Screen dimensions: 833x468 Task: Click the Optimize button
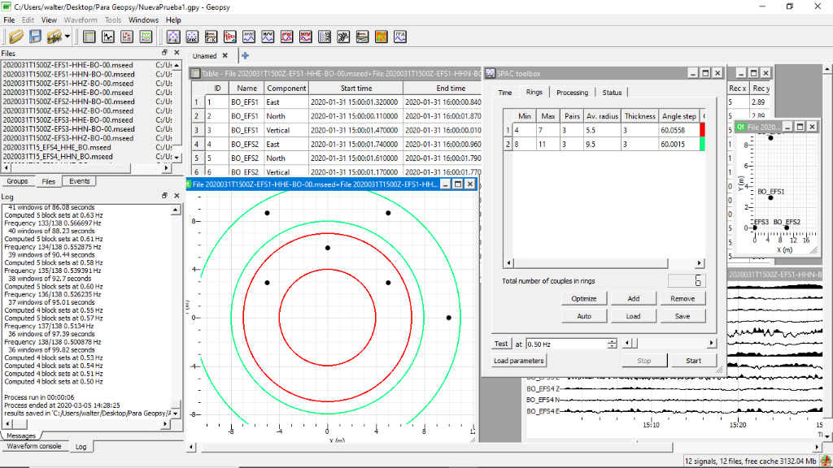click(x=583, y=299)
